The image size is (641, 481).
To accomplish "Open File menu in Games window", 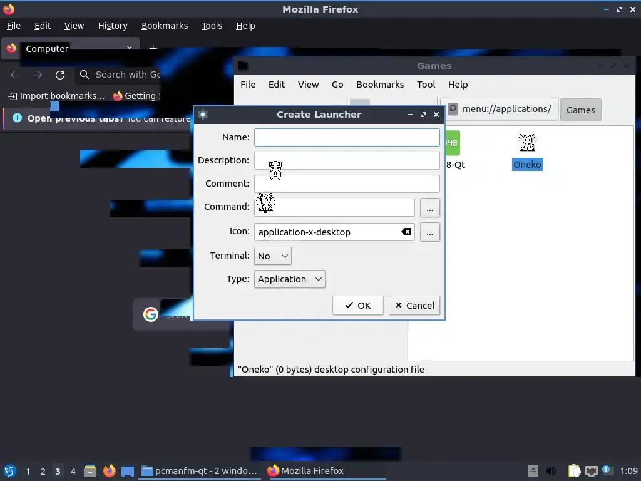I will 248,85.
